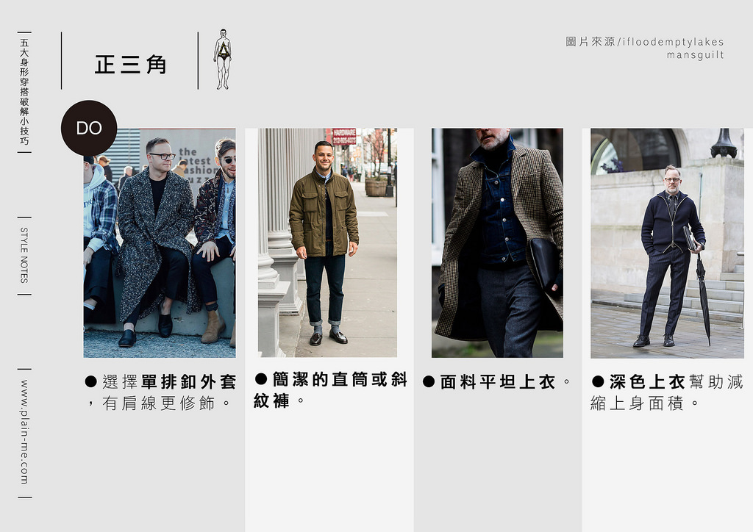This screenshot has width=753, height=532.
Task: Click the bullet dot before 面料平坦上衣
Action: [x=429, y=381]
